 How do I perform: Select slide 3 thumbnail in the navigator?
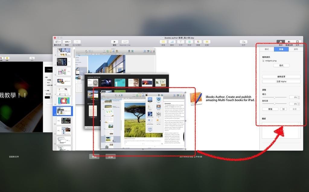[64, 52]
